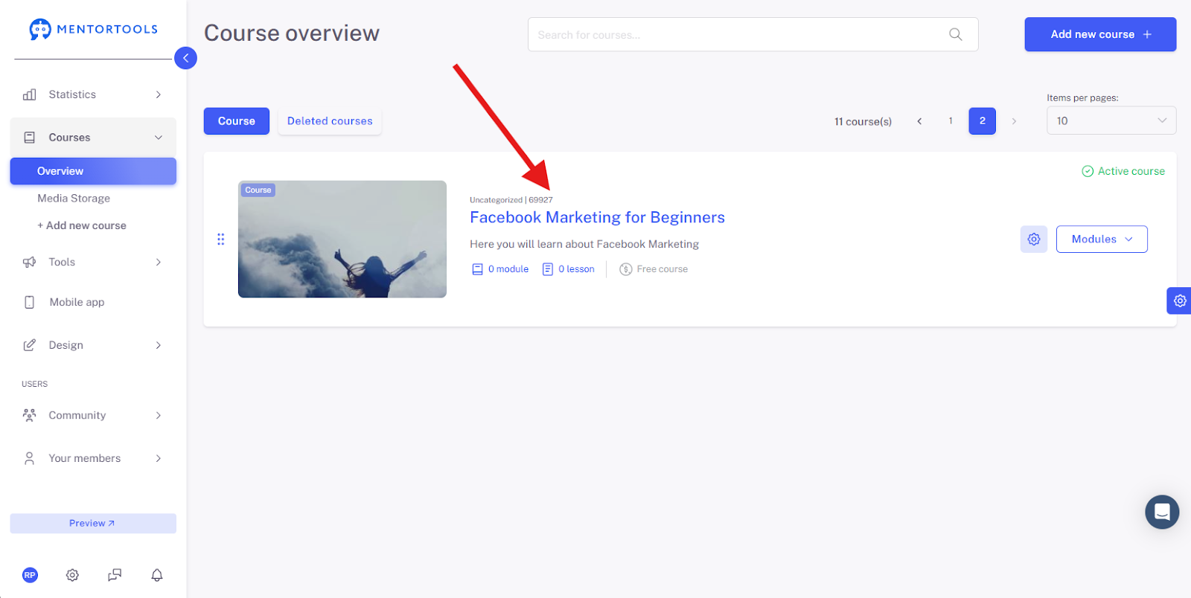Switch to the Deleted courses tab

tap(330, 121)
